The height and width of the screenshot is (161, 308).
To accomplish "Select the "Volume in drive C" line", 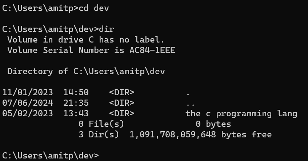I will (86, 40).
